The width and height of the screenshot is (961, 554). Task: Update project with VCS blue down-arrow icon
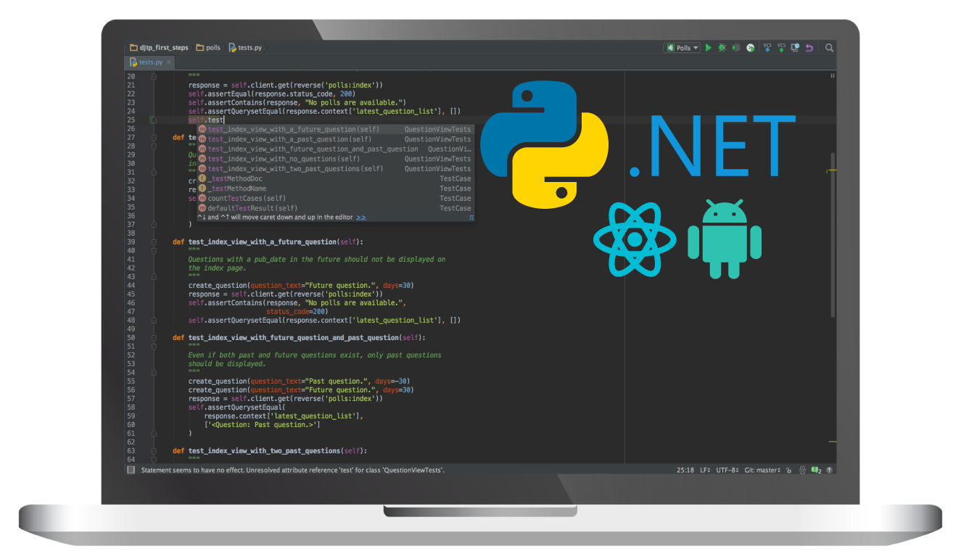[767, 48]
